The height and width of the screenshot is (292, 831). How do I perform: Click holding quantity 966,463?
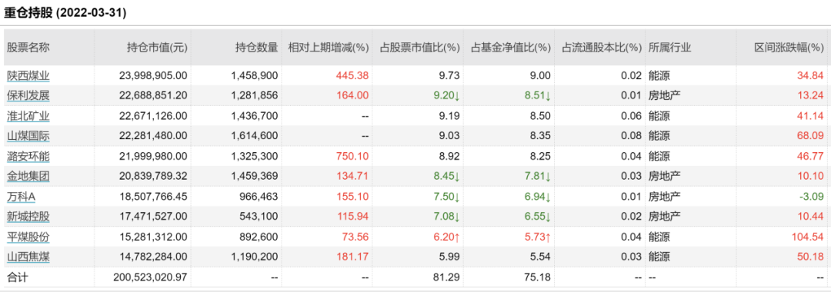[x=259, y=196]
